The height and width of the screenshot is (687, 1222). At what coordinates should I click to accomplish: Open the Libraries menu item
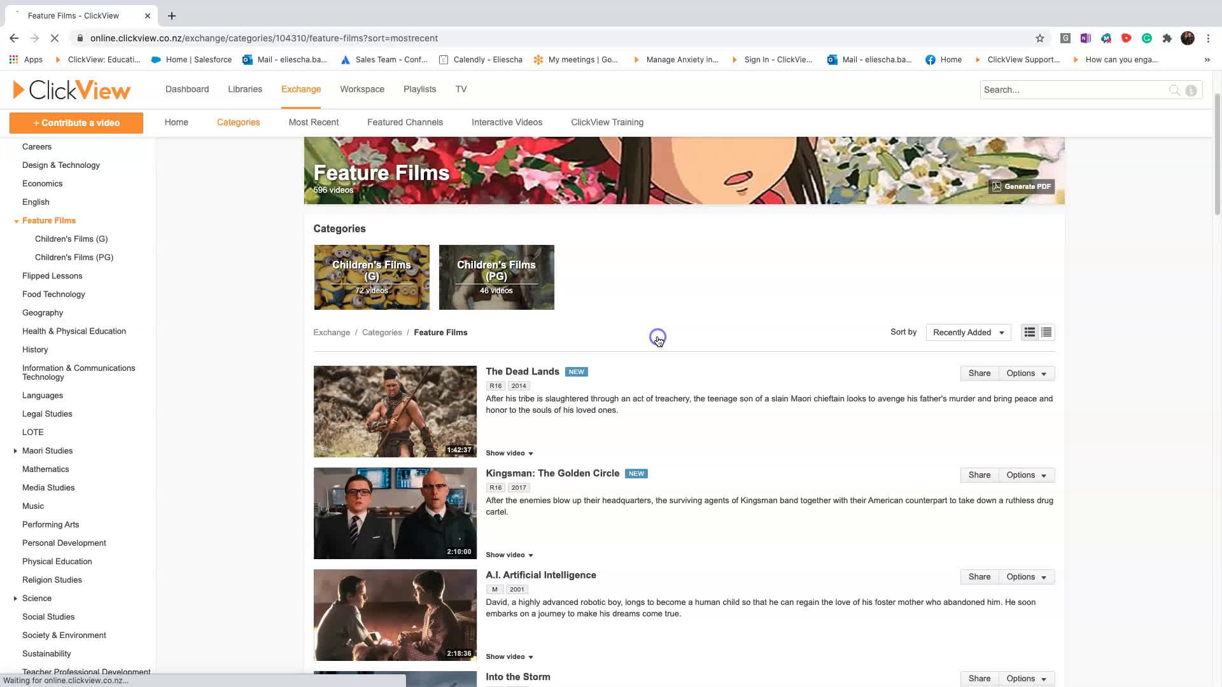pos(245,89)
